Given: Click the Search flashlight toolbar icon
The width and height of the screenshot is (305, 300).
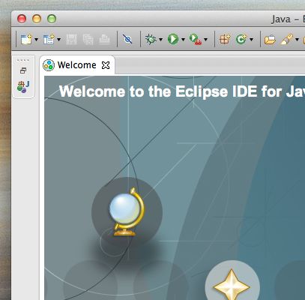Looking at the screenshot, I should pos(287,40).
